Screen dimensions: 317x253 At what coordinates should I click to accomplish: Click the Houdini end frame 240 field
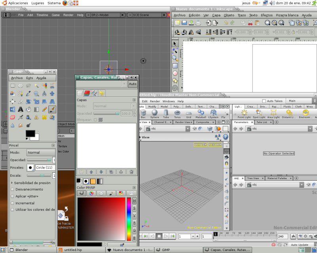pos(283,236)
